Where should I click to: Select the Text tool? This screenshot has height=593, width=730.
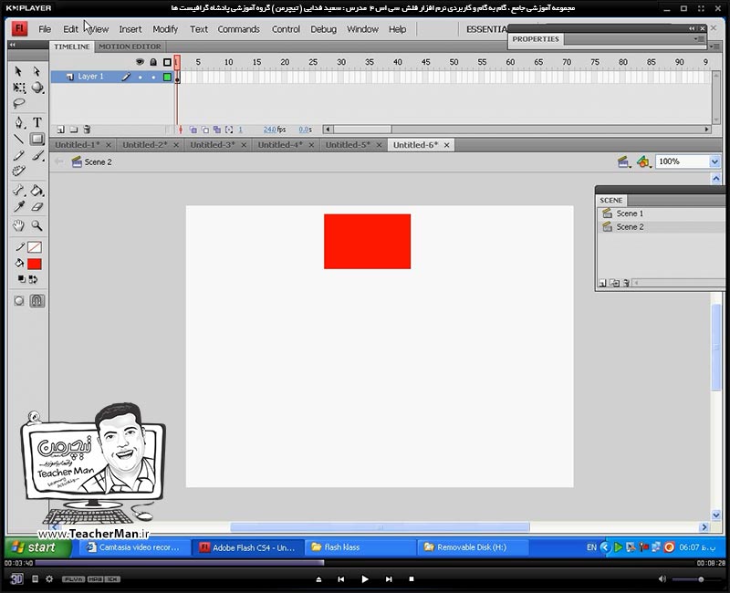click(37, 122)
